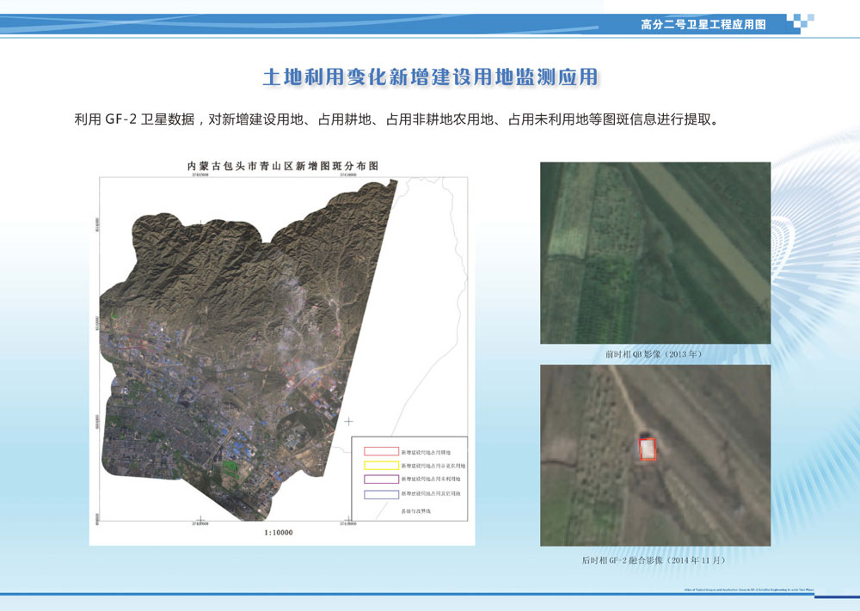Click the red legend swatch for 占用耕地
This screenshot has width=860, height=611.
(x=381, y=451)
